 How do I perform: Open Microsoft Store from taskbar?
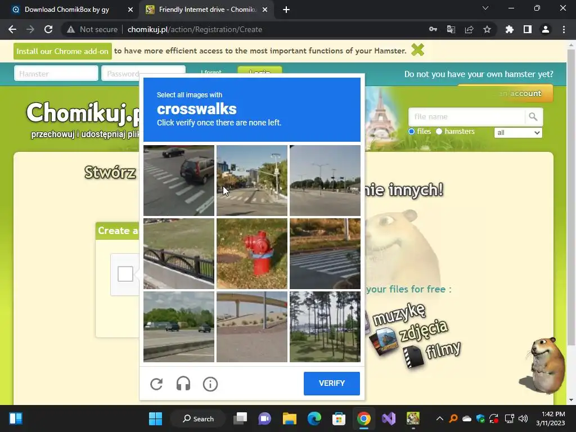click(x=339, y=418)
